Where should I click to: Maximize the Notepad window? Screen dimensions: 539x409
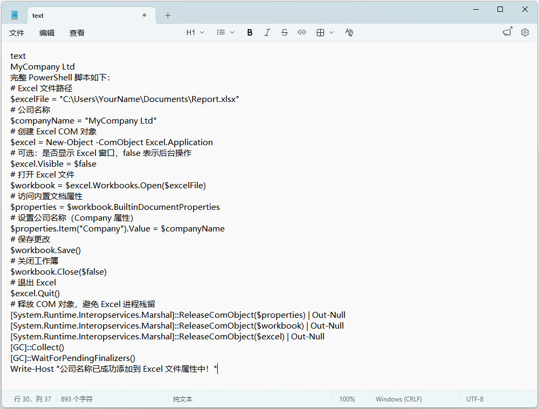tap(500, 9)
